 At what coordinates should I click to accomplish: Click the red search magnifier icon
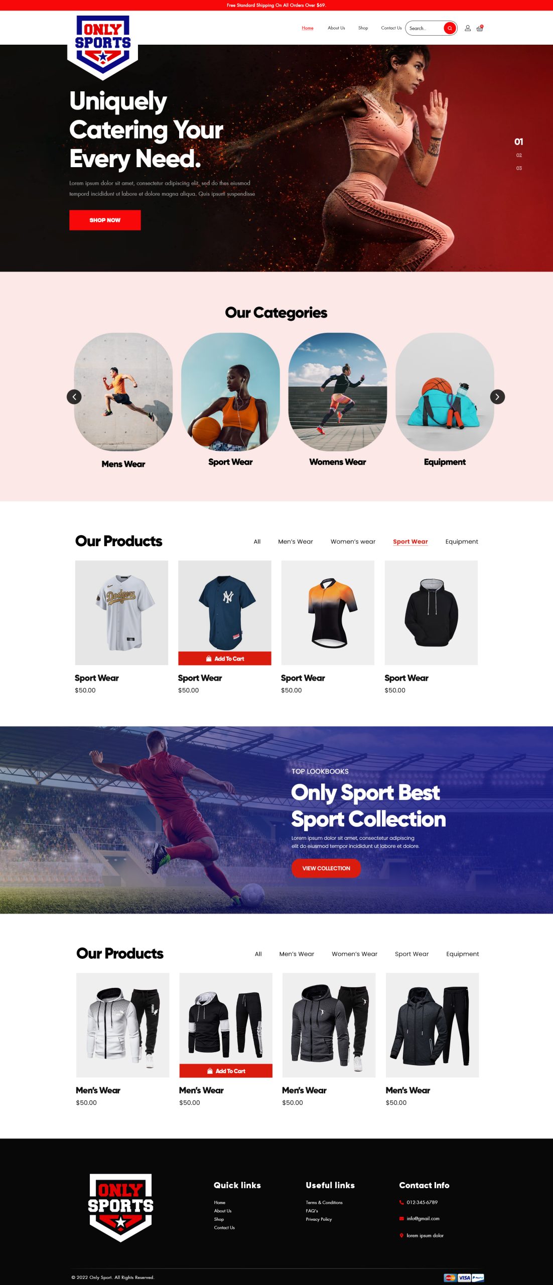point(450,28)
